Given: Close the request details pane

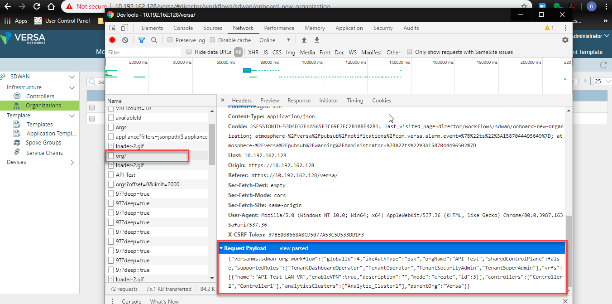Looking at the screenshot, I should click(x=222, y=100).
